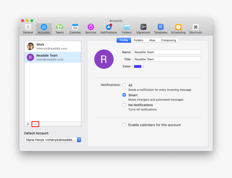Screen dimensions: 232x178
Task: Open the General preferences pane
Action: click(x=28, y=29)
